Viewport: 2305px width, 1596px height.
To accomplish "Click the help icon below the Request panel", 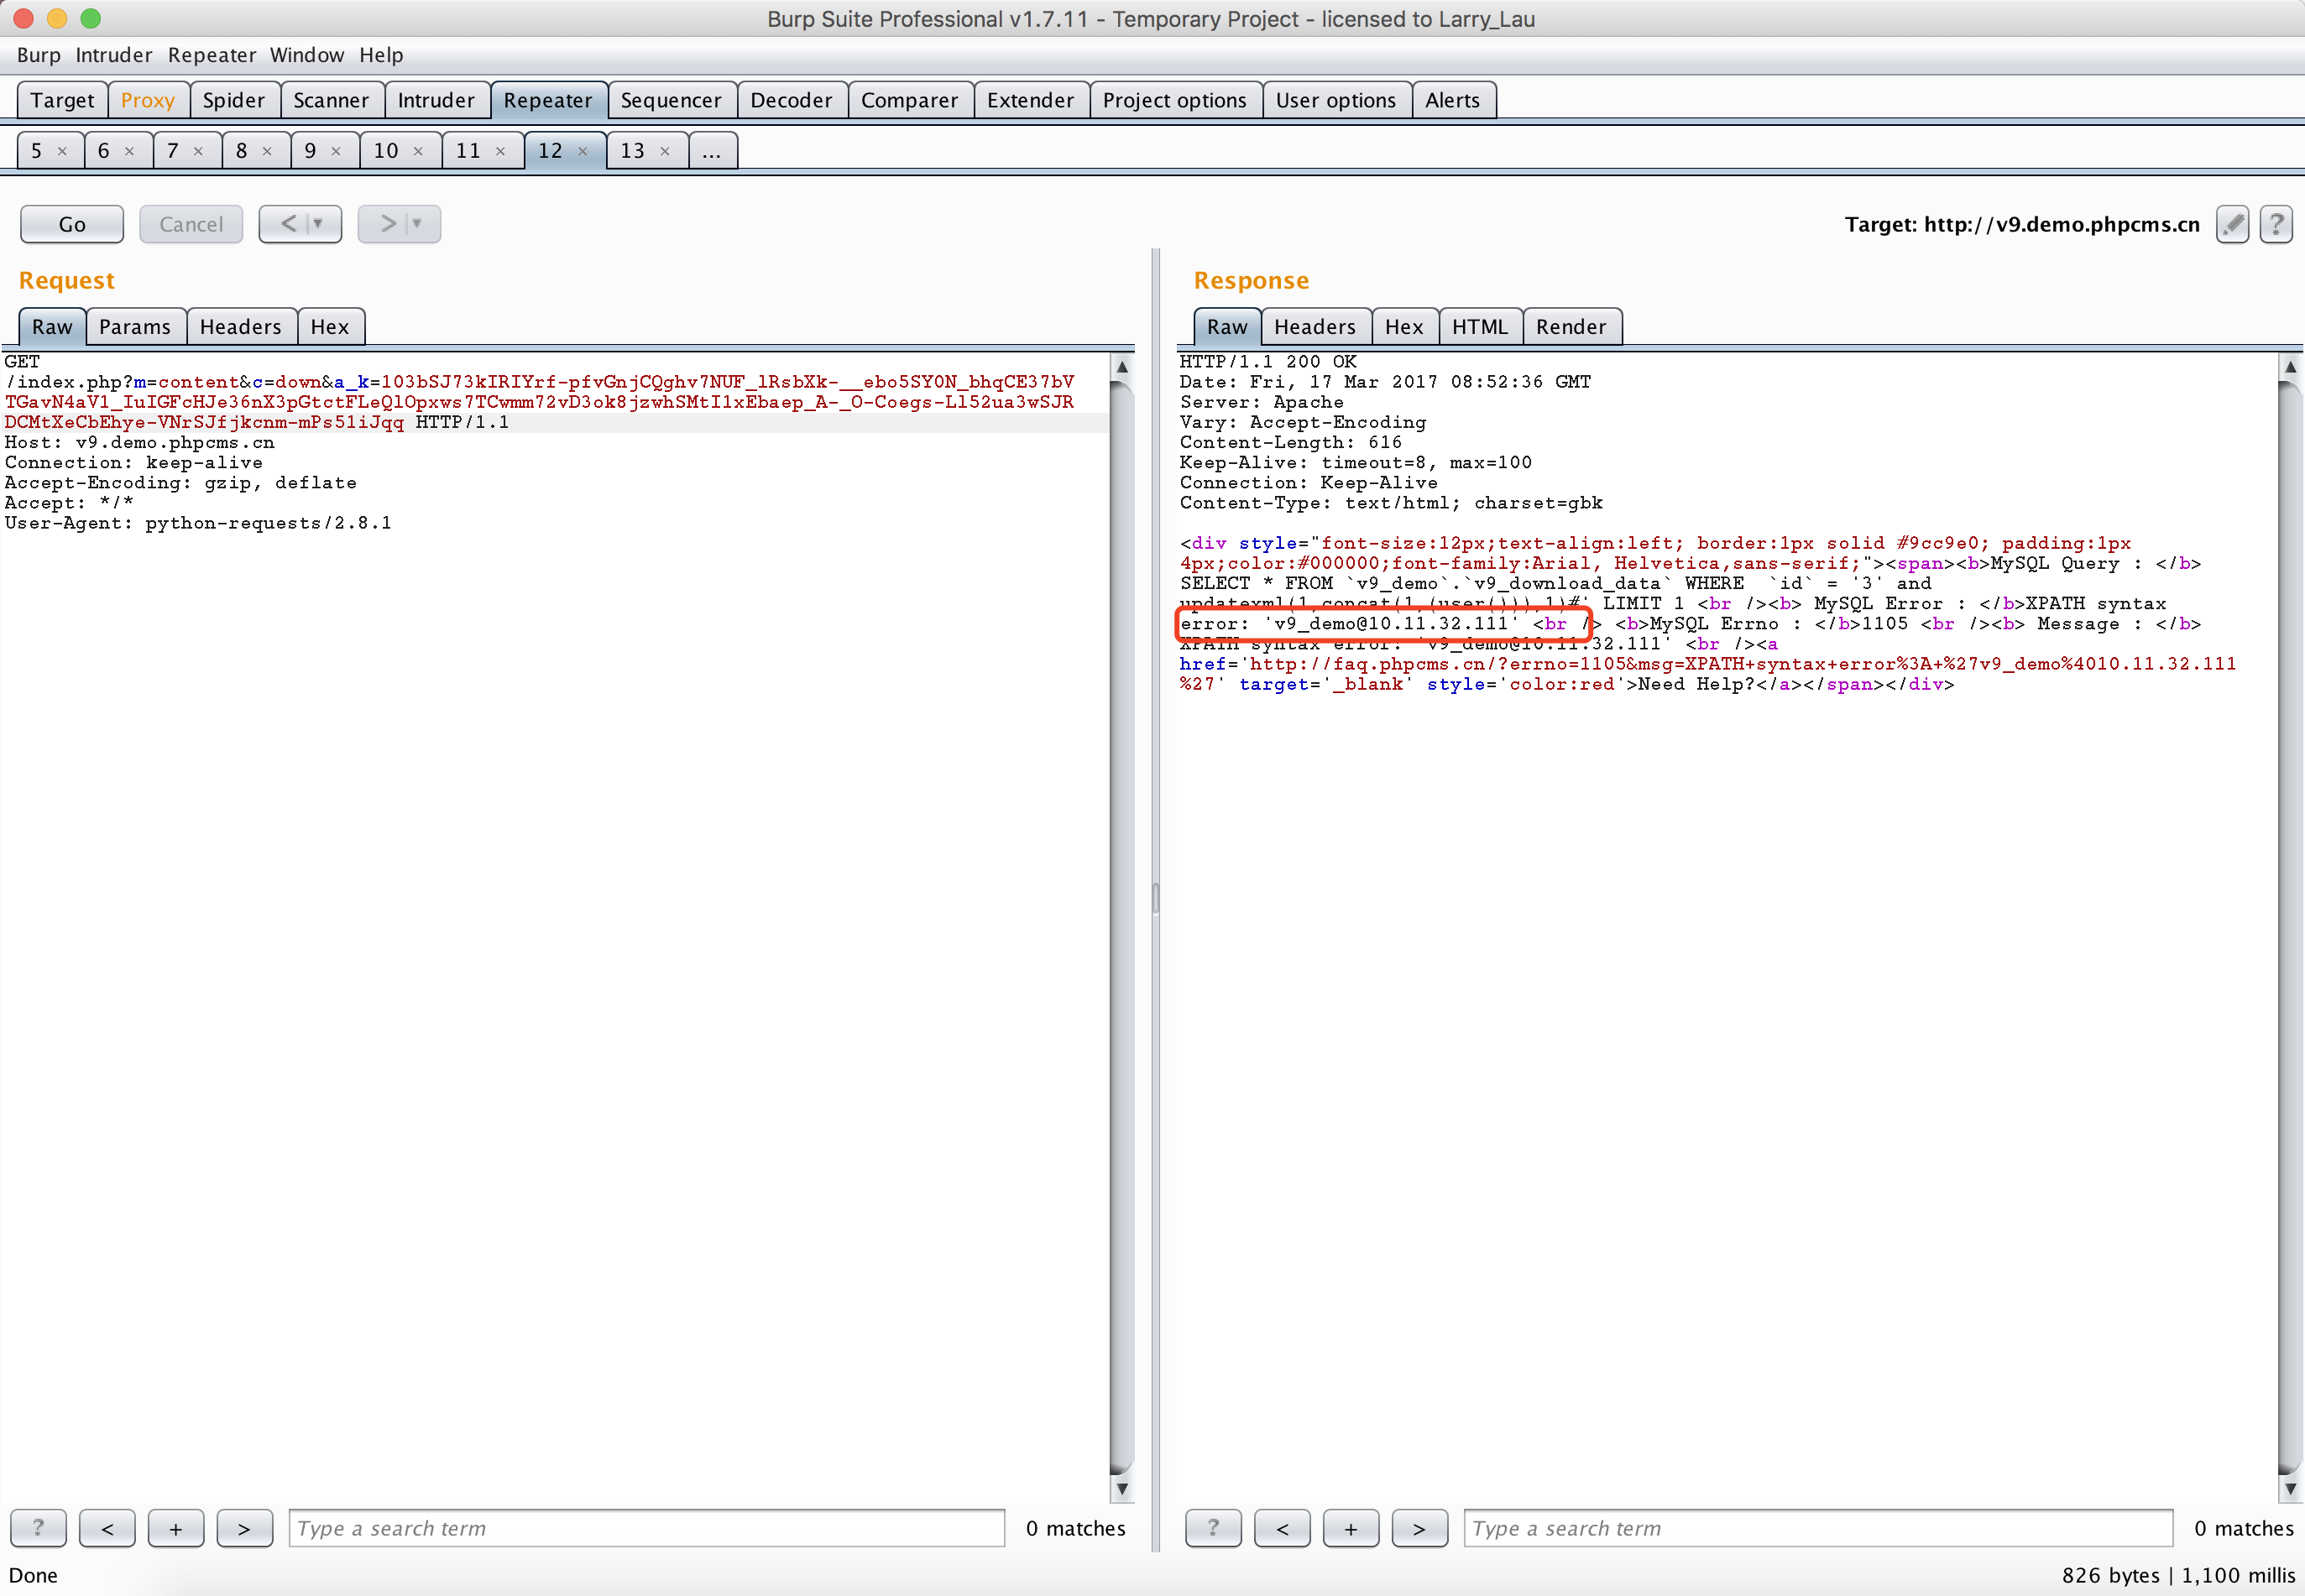I will point(38,1528).
